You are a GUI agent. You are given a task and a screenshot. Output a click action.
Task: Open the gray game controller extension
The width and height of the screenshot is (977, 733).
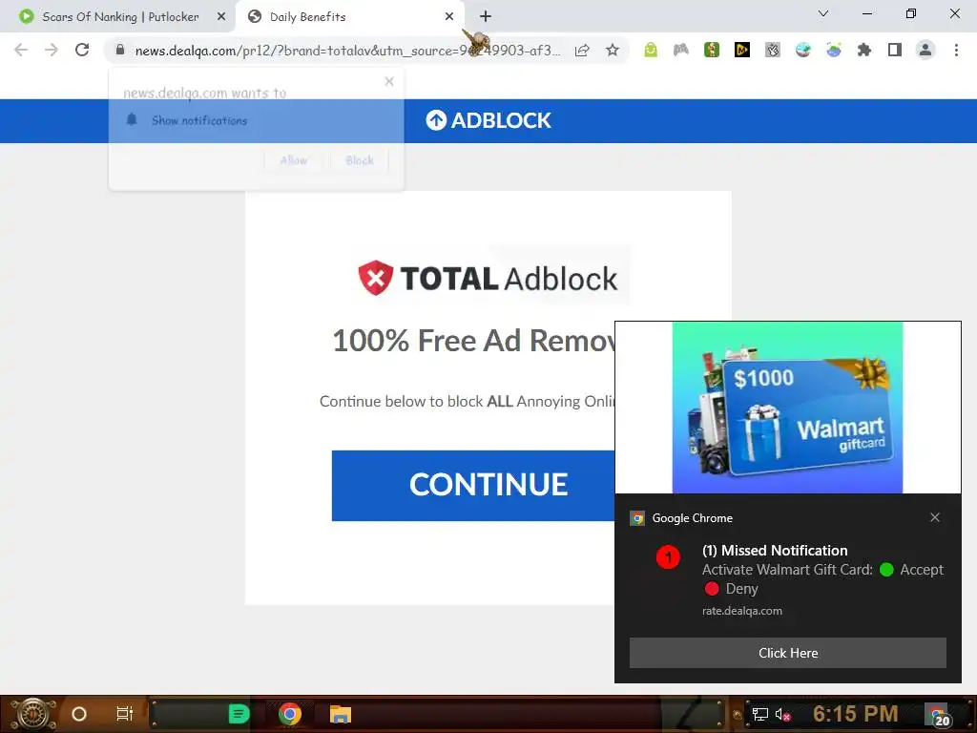pos(681,50)
